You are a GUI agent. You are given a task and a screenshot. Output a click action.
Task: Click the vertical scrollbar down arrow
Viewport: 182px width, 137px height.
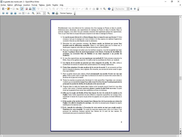pos(180,129)
